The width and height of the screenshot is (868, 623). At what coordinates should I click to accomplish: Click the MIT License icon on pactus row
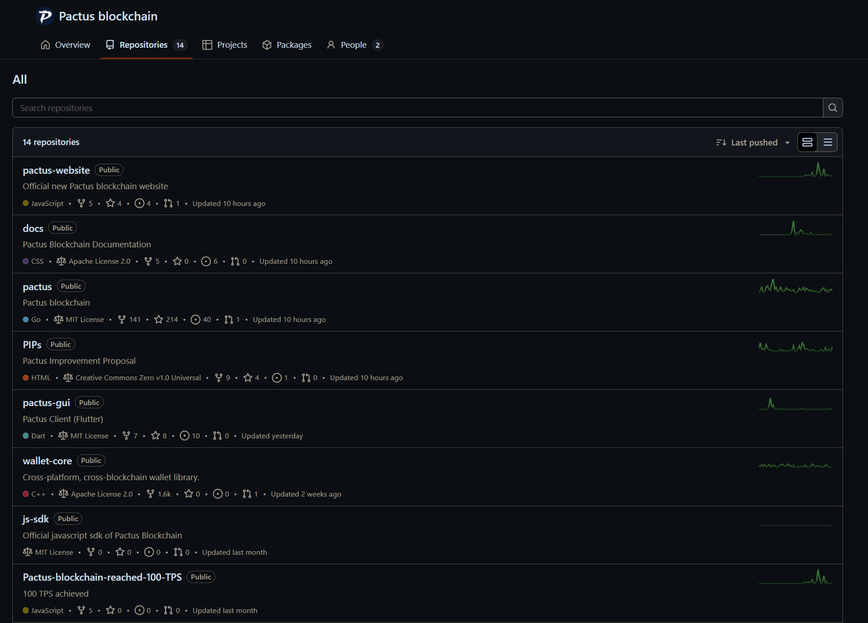[58, 319]
